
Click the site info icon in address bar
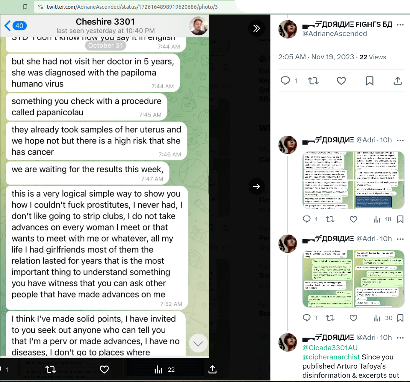(41, 7)
